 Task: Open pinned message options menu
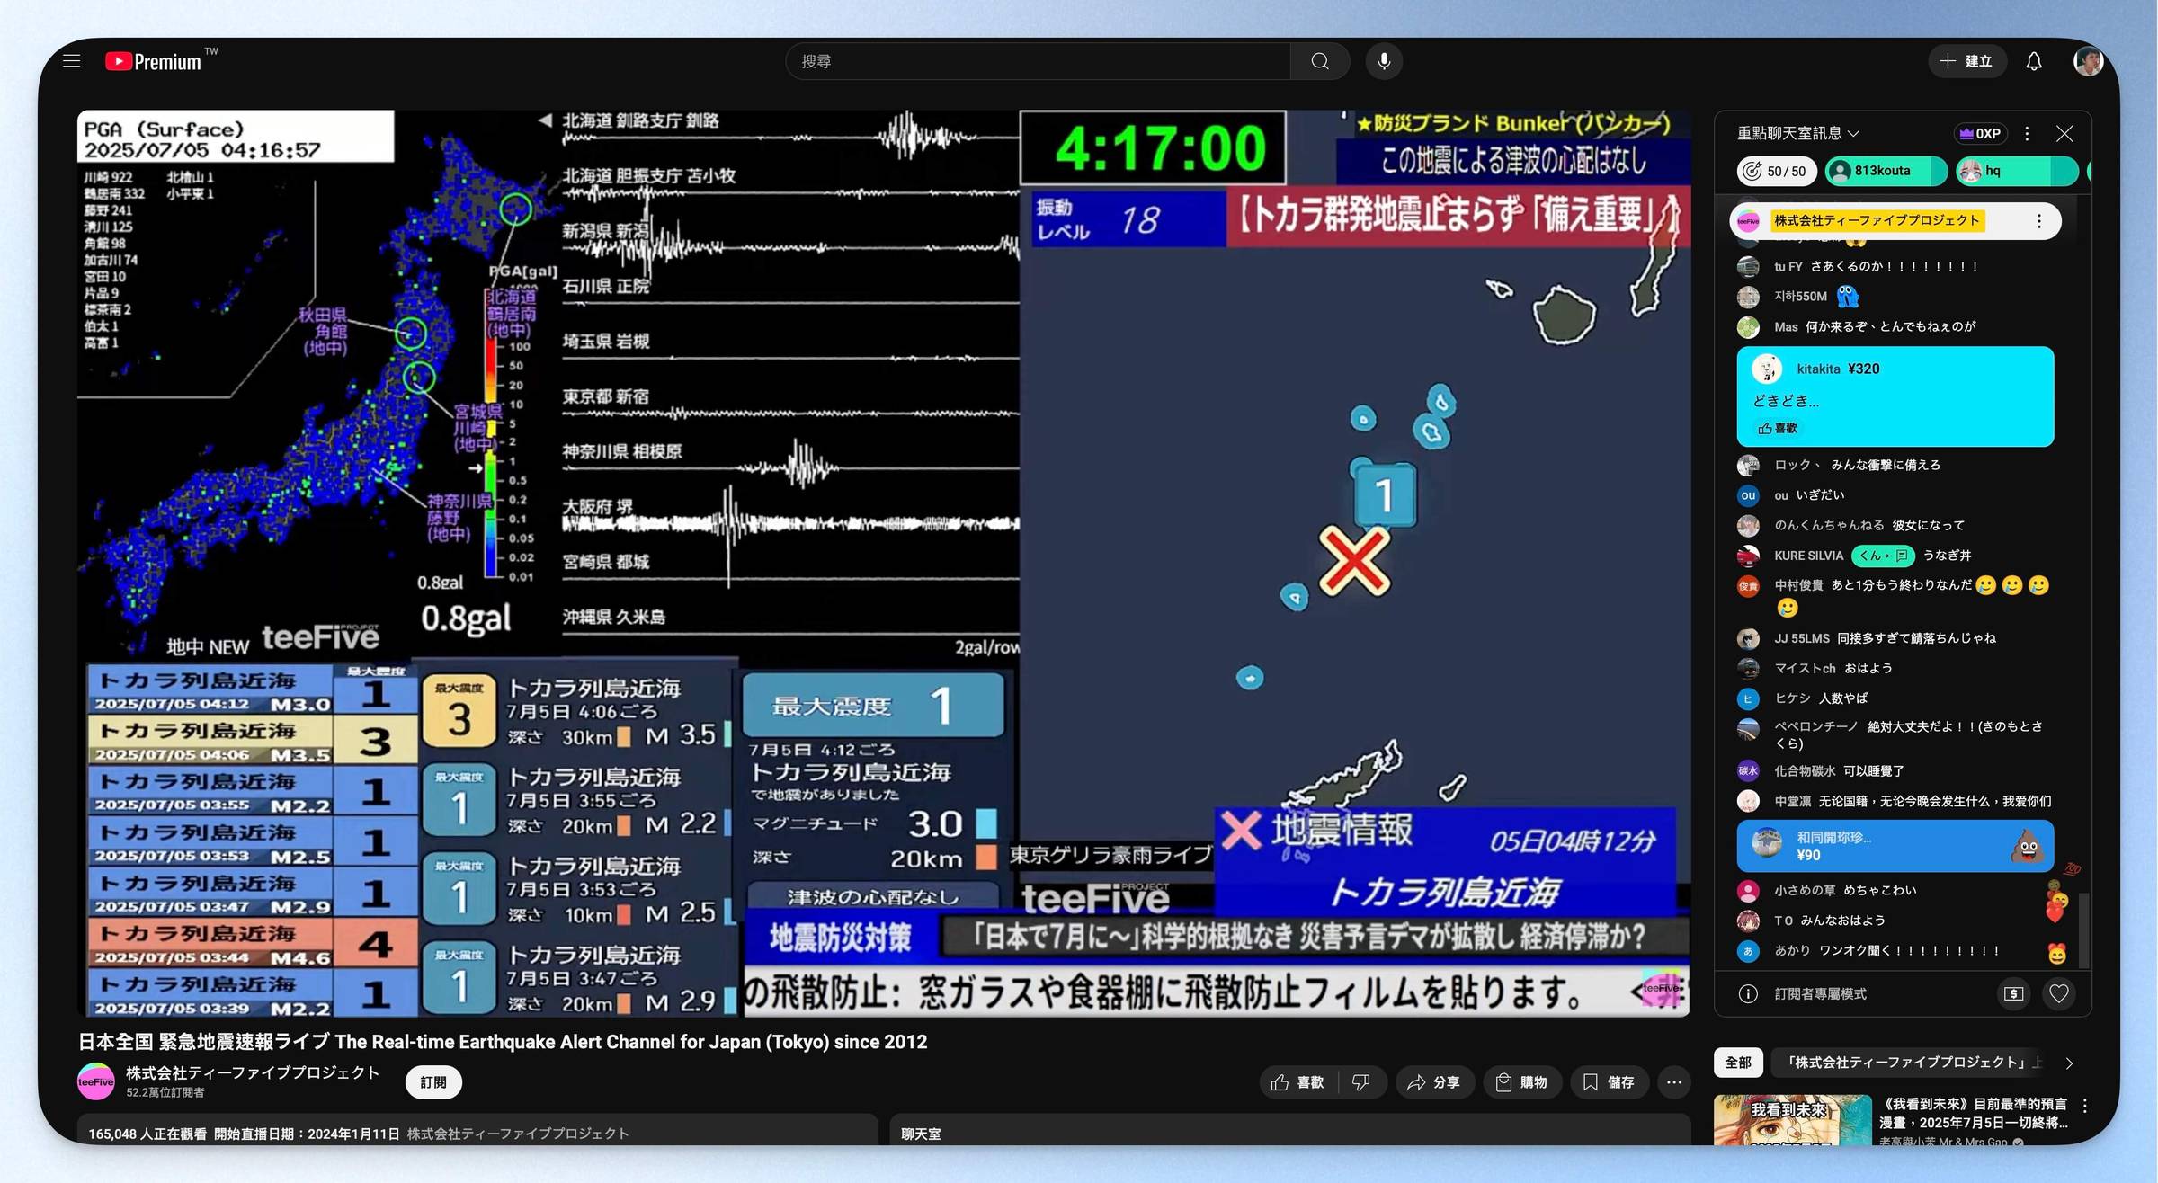[x=2038, y=221]
